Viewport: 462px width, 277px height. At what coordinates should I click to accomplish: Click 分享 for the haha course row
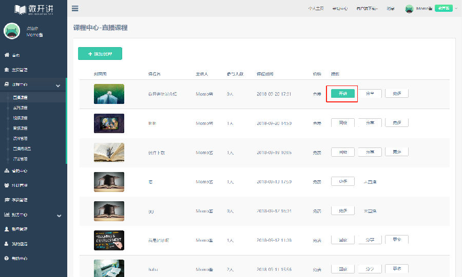370,269
